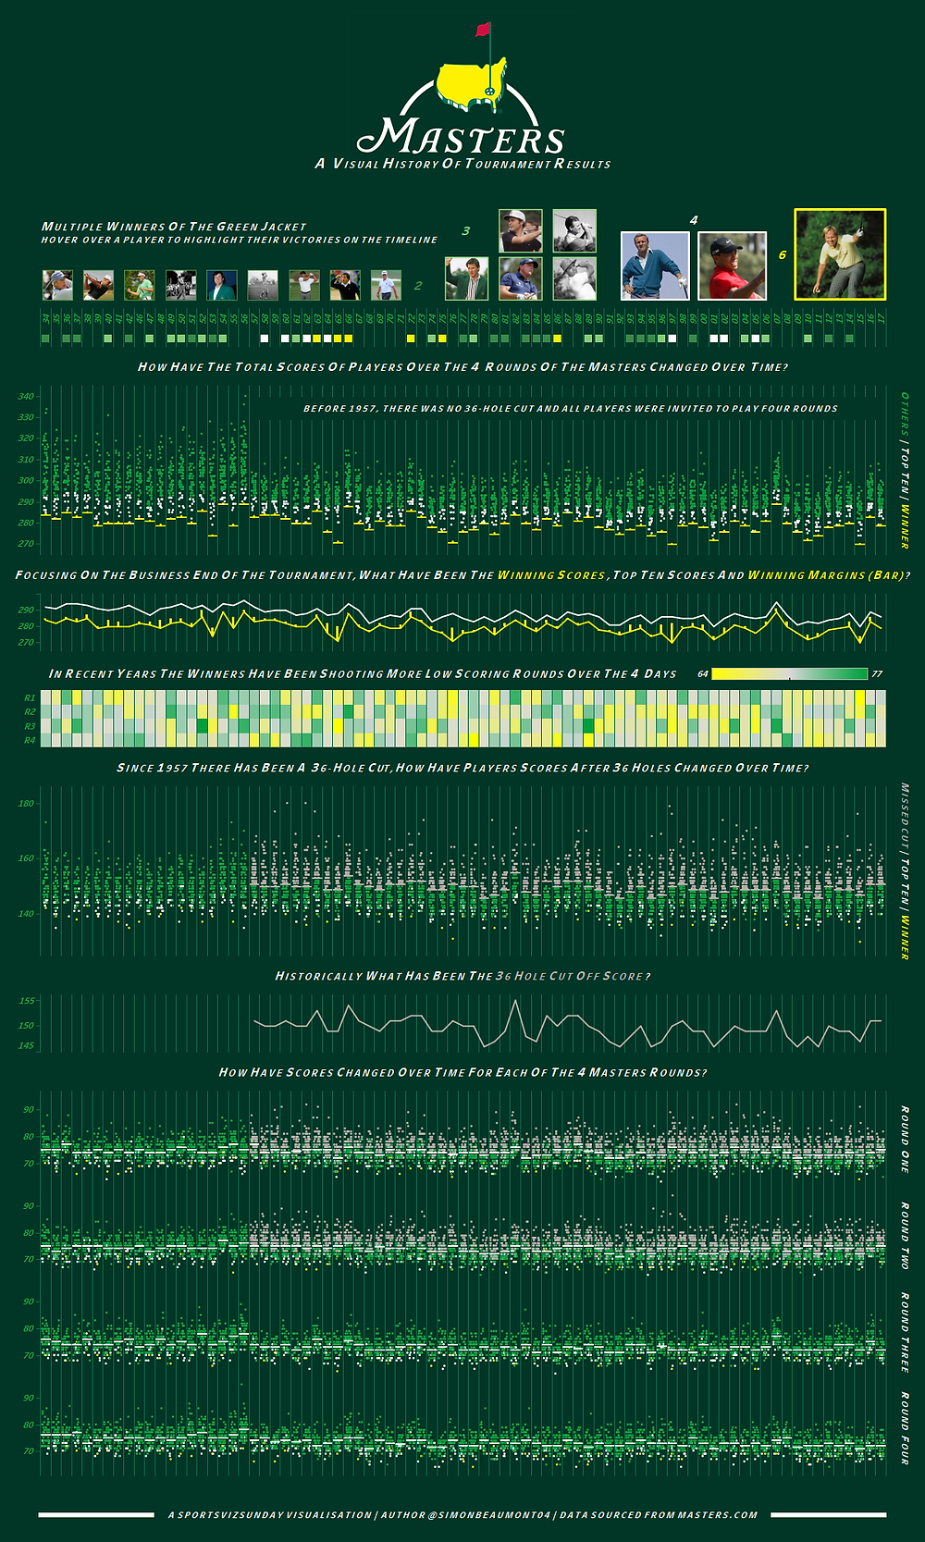
Task: Click the "In Recent Years The Winners" heading
Action: click(363, 673)
